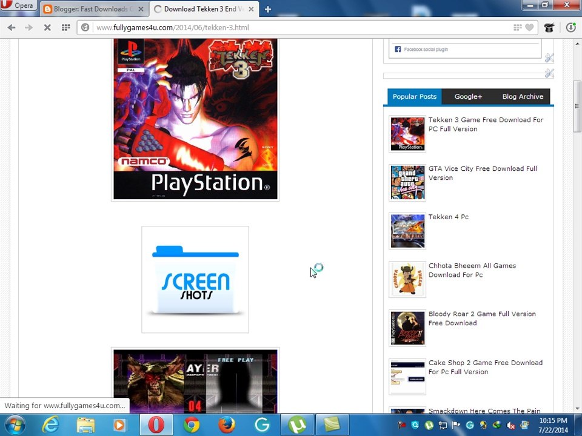
Task: Click the Tekken 3 gameplay screenshot image
Action: pos(195,381)
